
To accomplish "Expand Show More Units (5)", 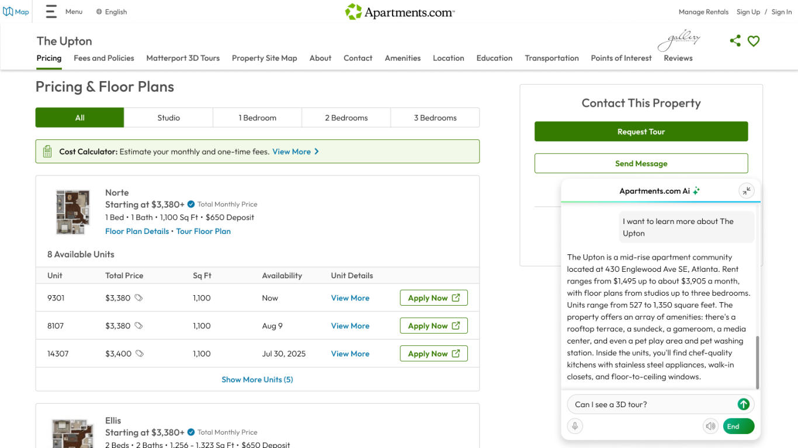I will point(257,379).
